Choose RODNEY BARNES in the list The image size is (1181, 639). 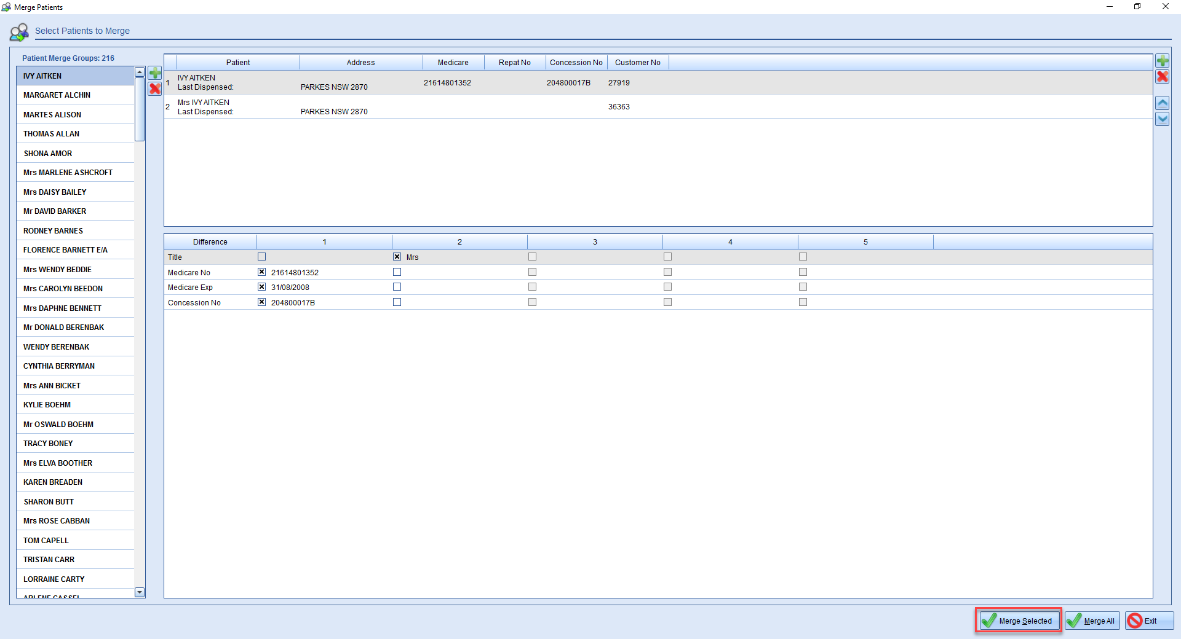(75, 231)
